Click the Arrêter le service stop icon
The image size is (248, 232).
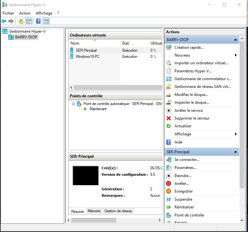click(169, 111)
